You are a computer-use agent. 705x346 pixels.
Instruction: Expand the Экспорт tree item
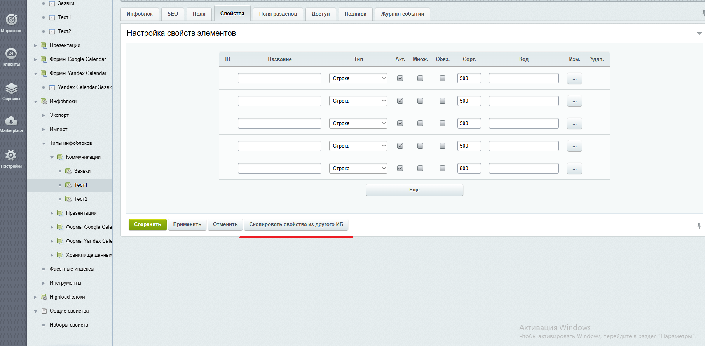pos(44,115)
